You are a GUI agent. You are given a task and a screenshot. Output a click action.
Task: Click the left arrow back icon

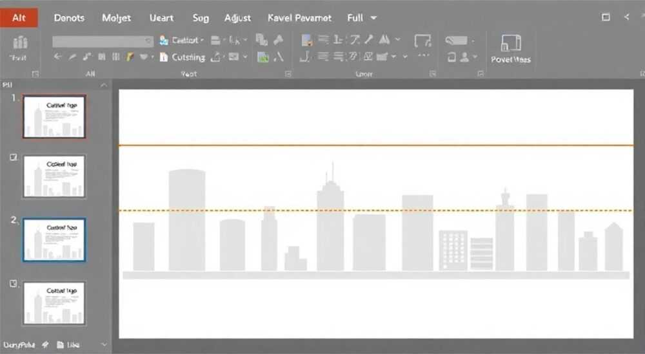57,57
